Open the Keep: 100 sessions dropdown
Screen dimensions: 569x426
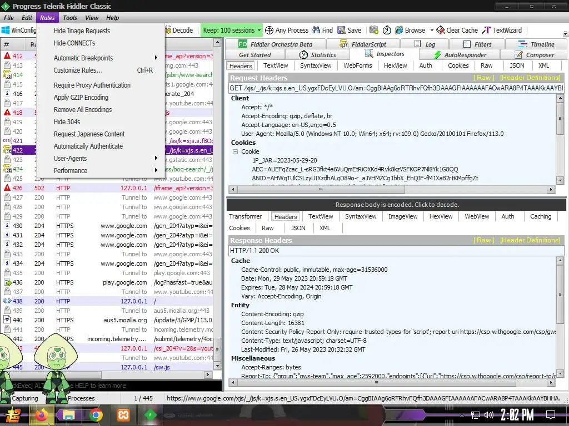click(232, 31)
